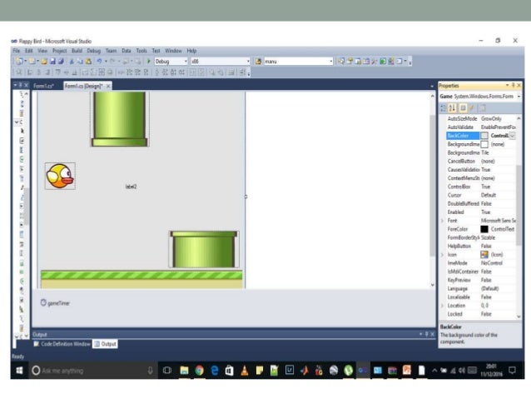Open Microsoft Edge from the taskbar
The width and height of the screenshot is (531, 399).
(x=215, y=371)
